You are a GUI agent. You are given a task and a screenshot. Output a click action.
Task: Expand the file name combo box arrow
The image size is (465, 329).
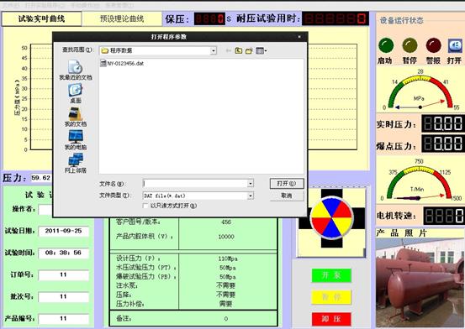point(251,184)
